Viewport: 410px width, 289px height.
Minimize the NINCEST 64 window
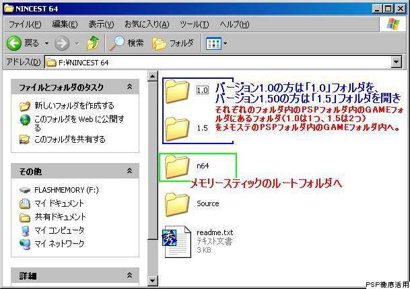click(377, 9)
